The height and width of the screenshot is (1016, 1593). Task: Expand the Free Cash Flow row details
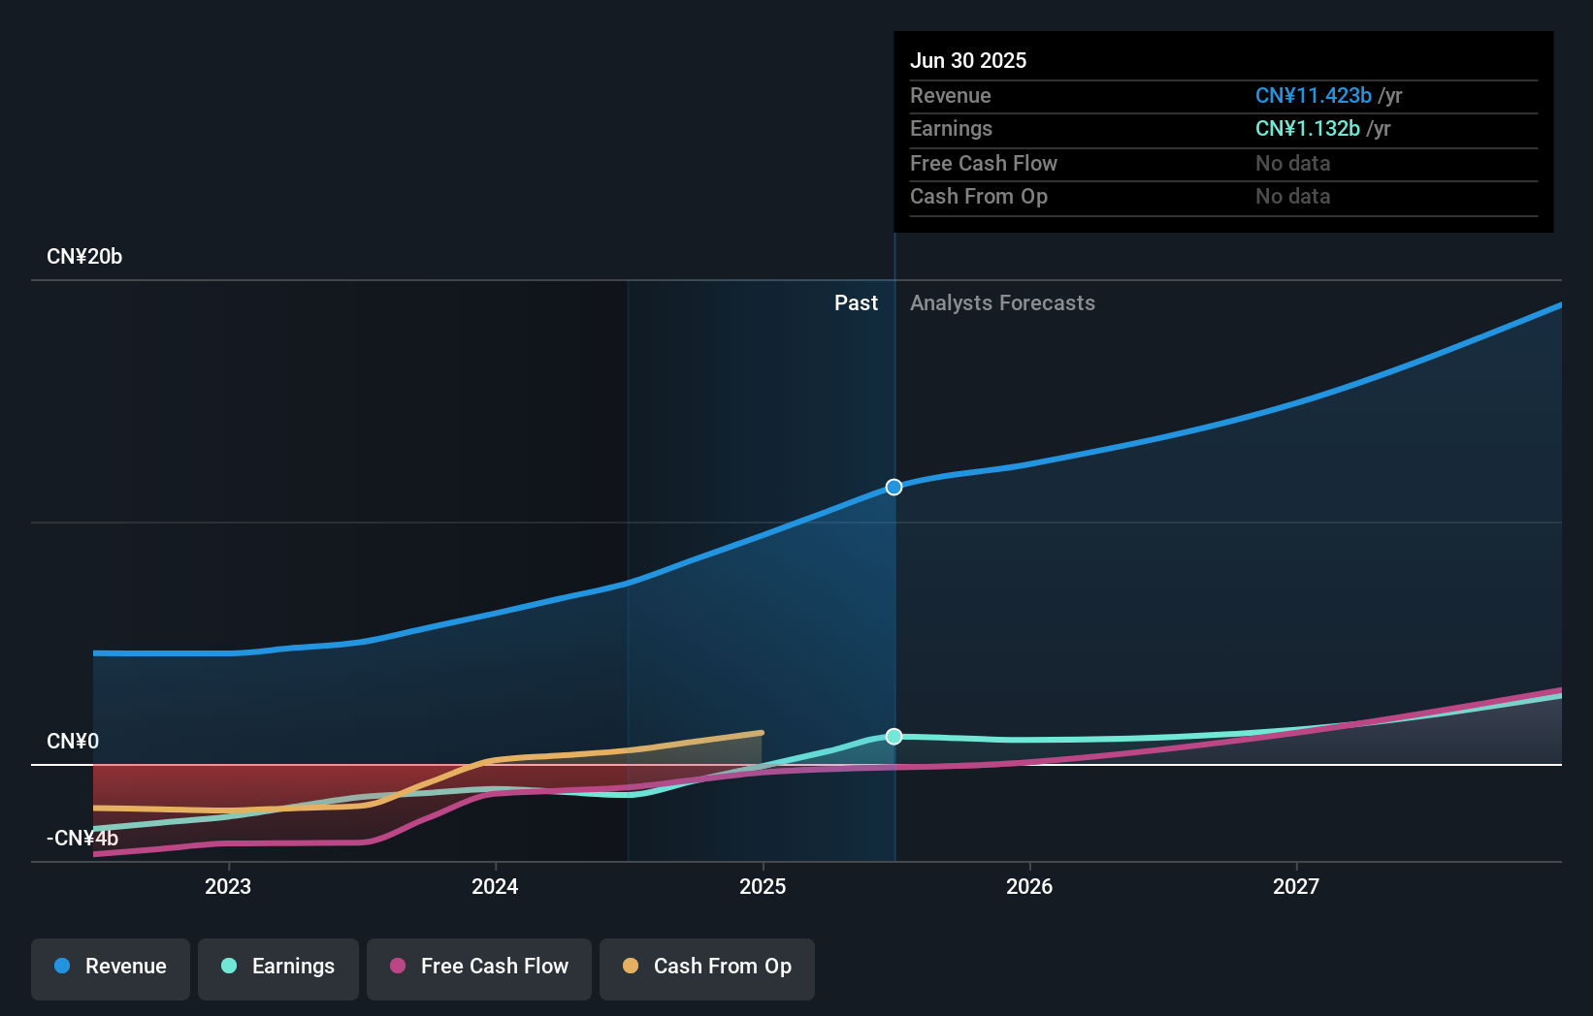983,163
